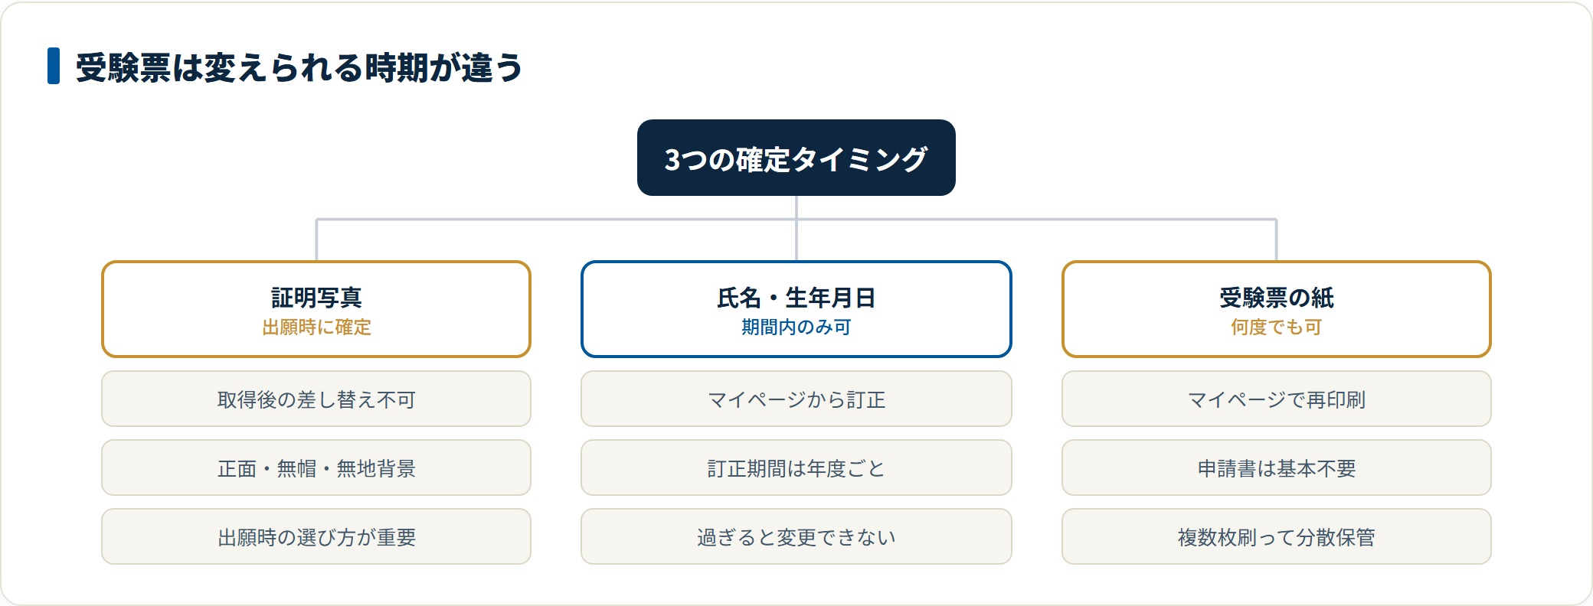Select the 氏名・生年月日 category box
1593x606 pixels.
point(796,309)
